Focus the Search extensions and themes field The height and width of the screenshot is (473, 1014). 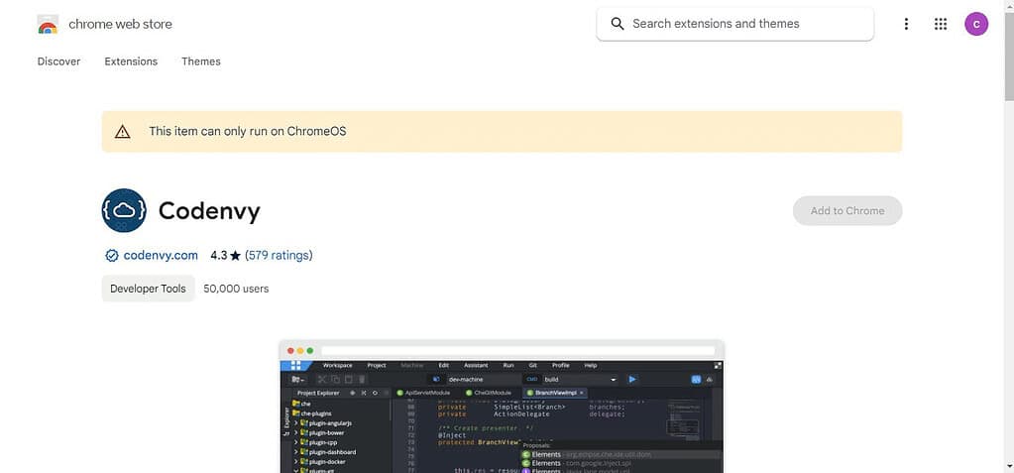(734, 24)
